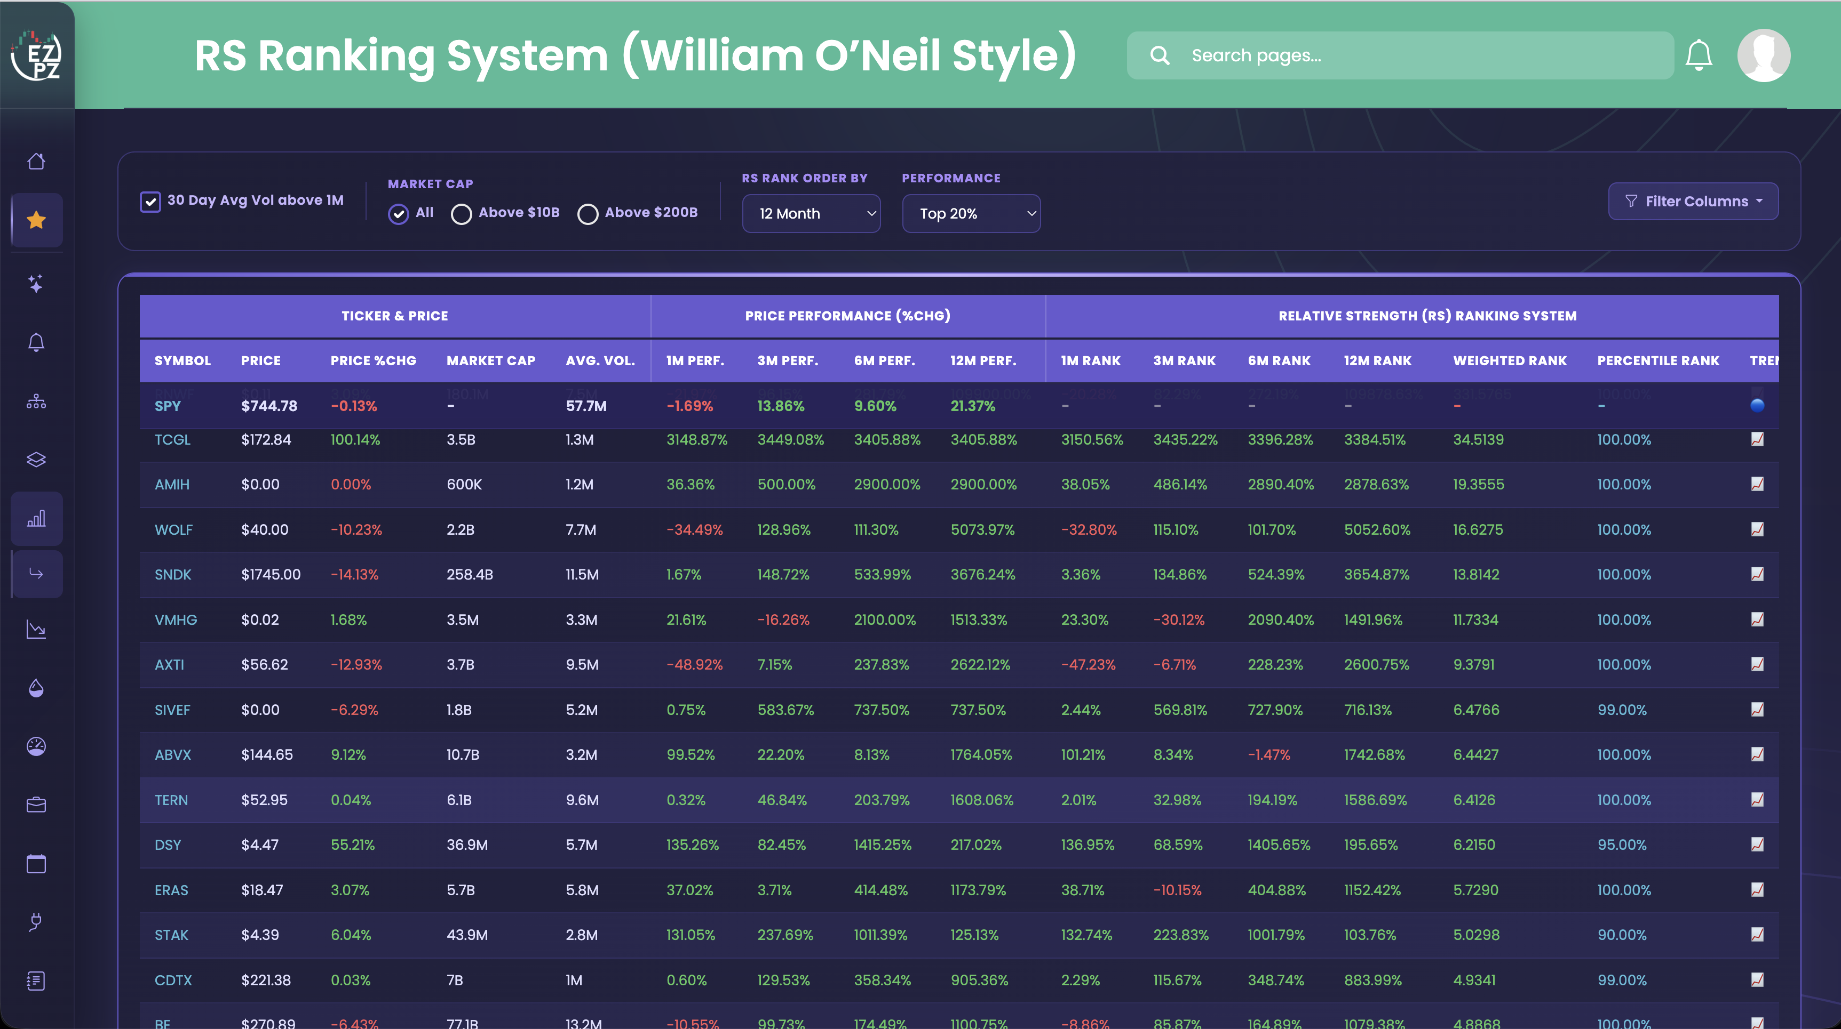Select the All market cap option
The height and width of the screenshot is (1029, 1841).
click(x=398, y=213)
